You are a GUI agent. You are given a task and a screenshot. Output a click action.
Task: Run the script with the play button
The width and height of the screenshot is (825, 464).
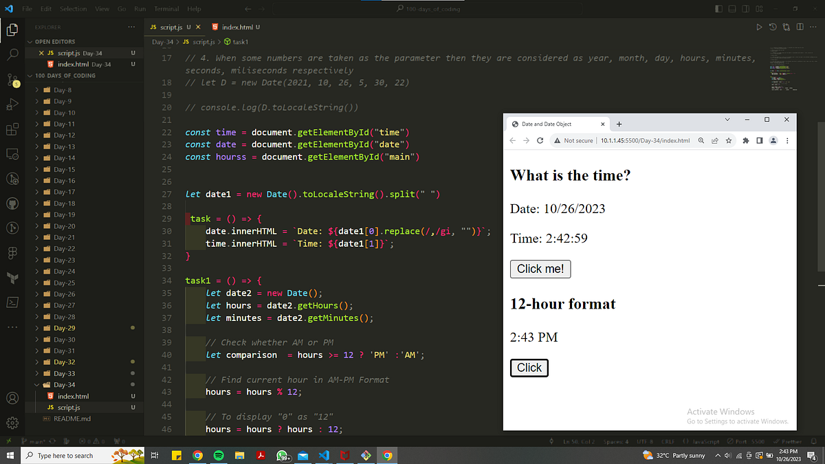coord(759,26)
